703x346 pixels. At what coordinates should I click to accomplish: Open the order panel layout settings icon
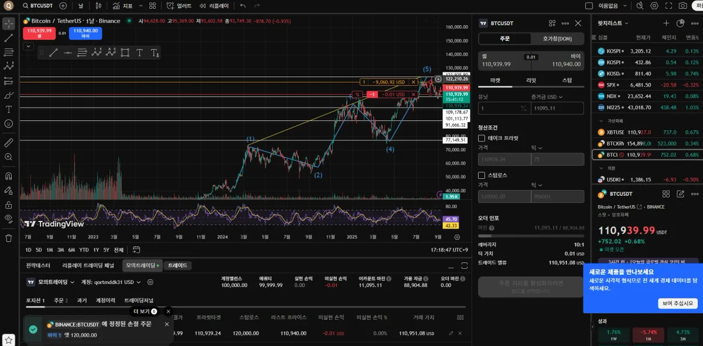tap(552, 23)
